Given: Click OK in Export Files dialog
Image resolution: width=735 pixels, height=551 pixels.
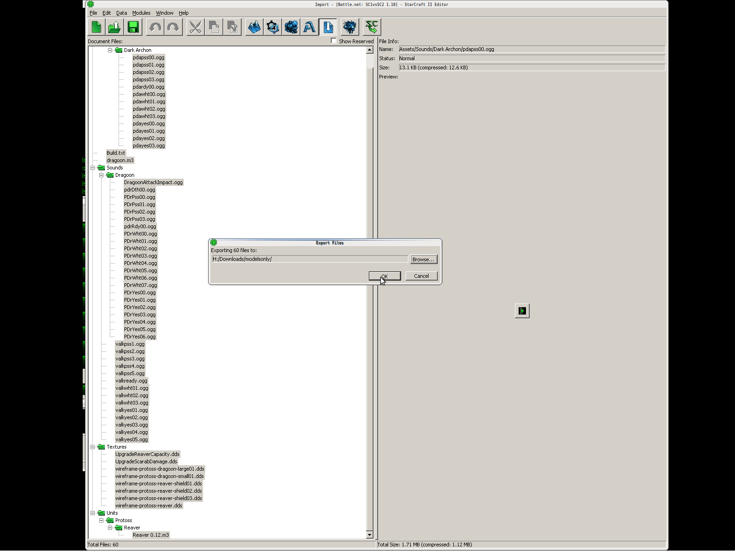Looking at the screenshot, I should coord(384,276).
